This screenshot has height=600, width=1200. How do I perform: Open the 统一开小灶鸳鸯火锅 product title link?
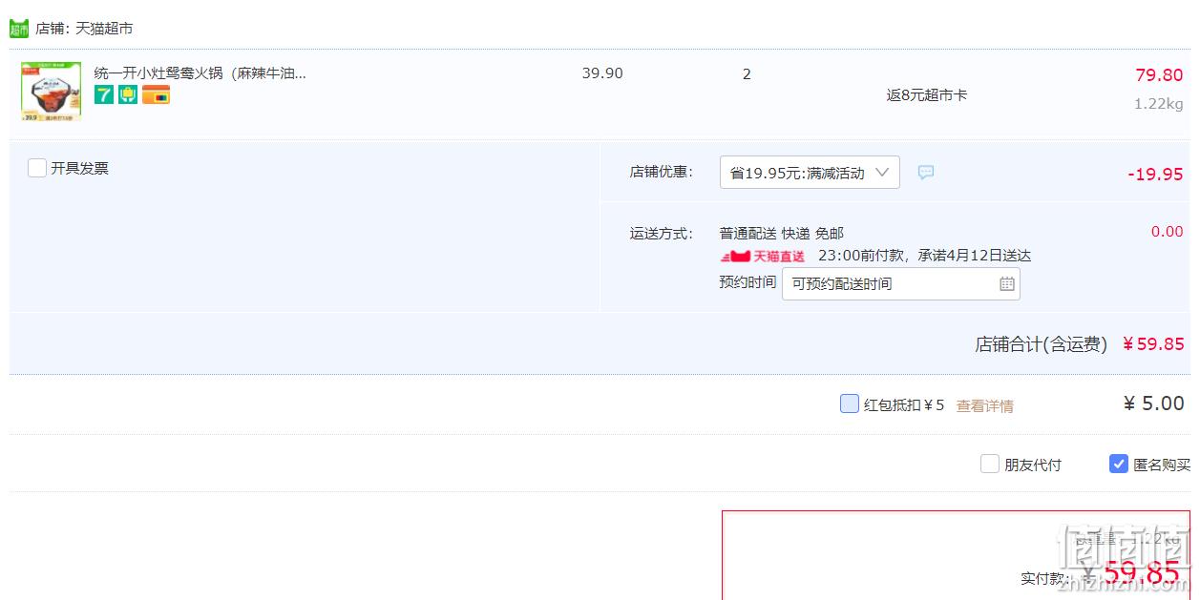click(200, 73)
